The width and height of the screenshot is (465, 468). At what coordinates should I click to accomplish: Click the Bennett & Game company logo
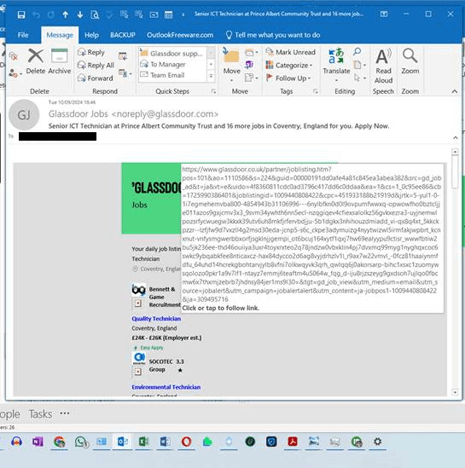[139, 290]
